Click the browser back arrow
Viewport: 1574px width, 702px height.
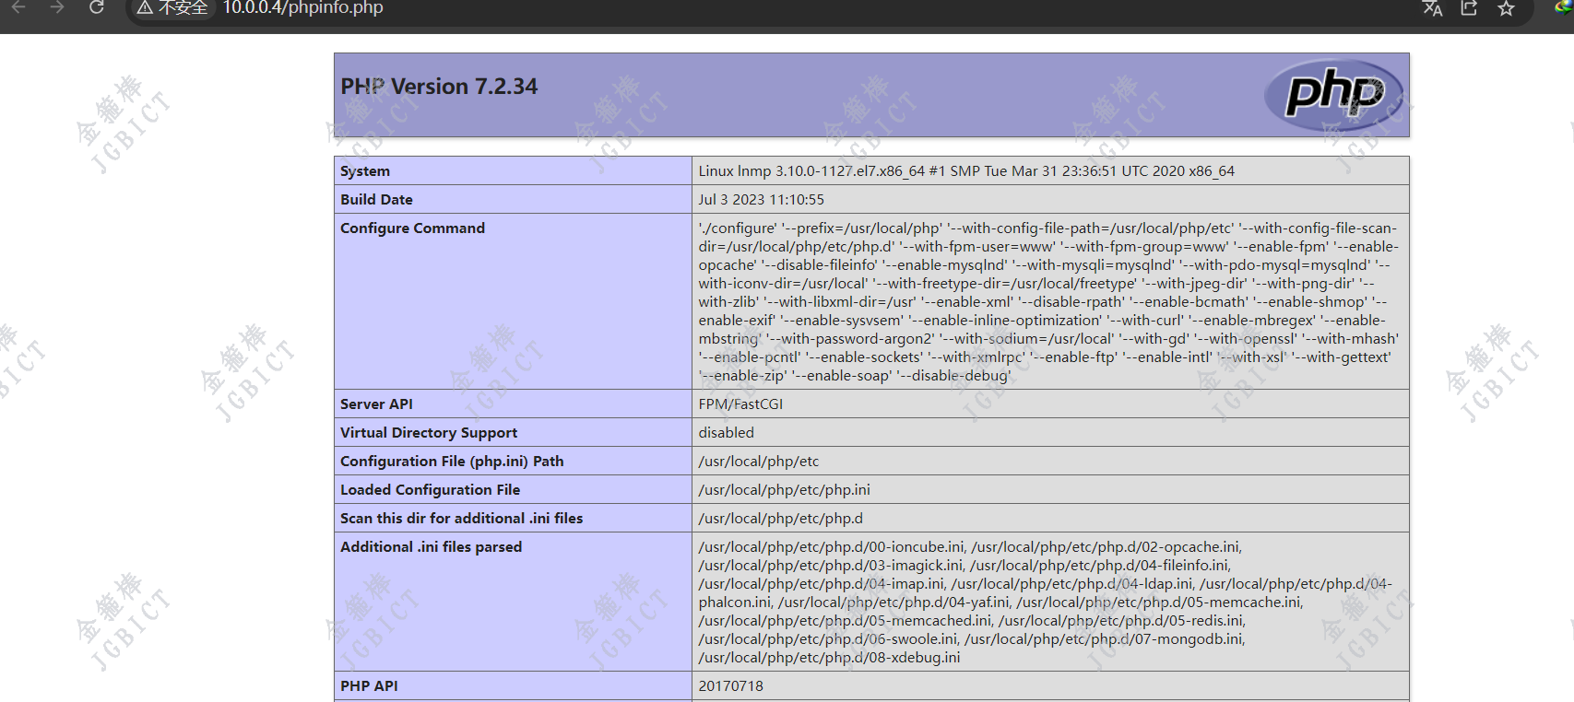point(18,7)
